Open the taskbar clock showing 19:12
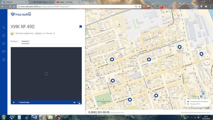This screenshot has height=120, width=213. pyautogui.click(x=206, y=117)
